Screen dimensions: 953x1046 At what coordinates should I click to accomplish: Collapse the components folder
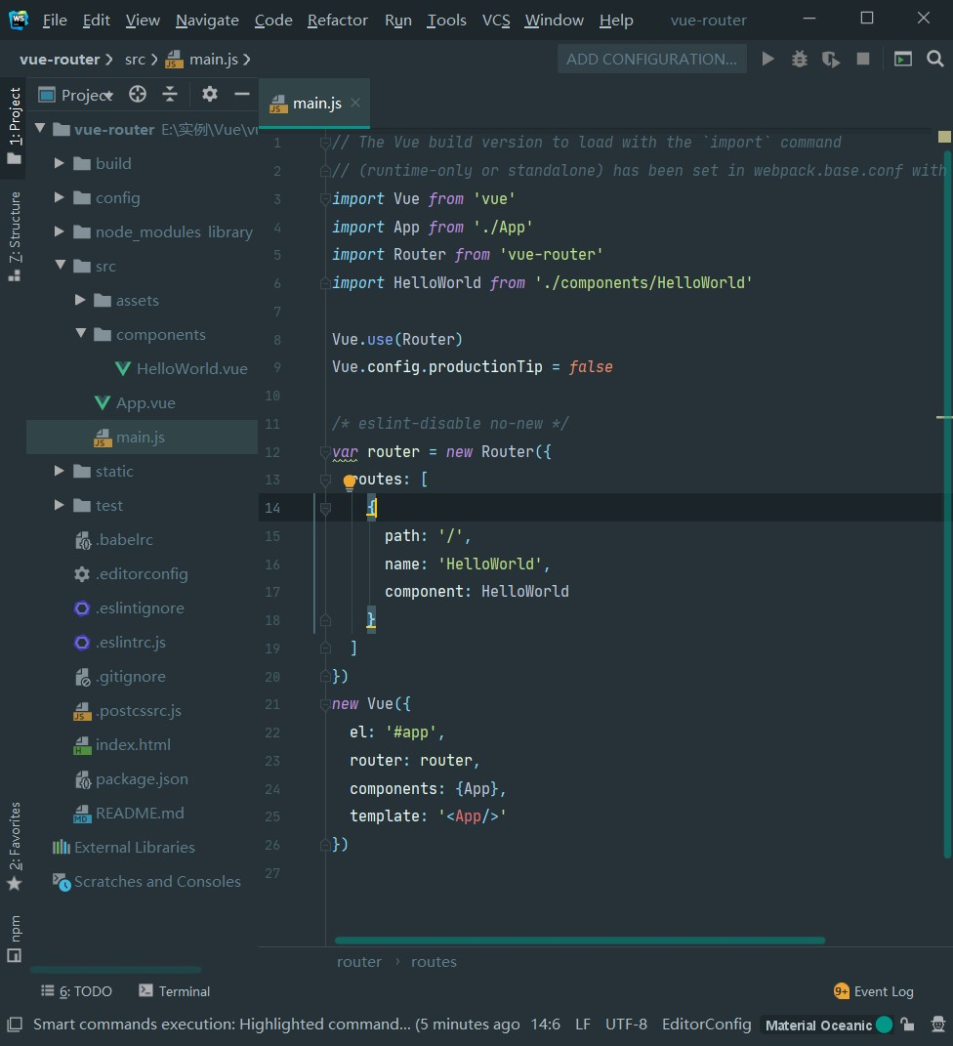(x=81, y=334)
